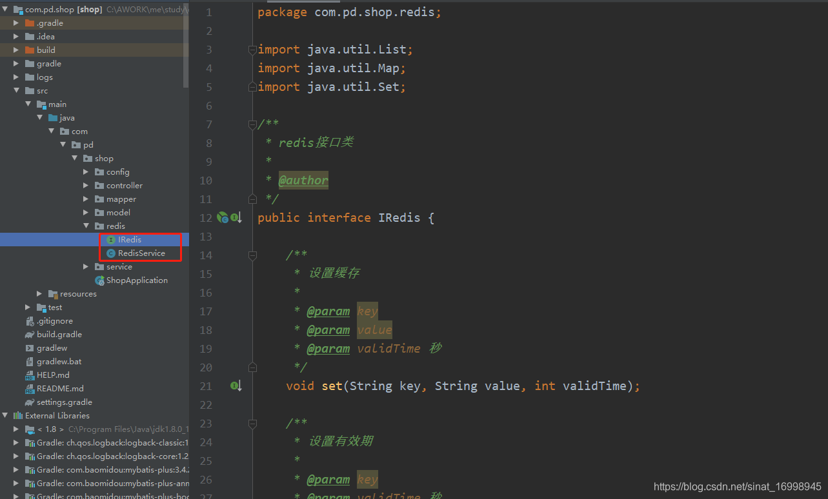Viewport: 828px width, 499px height.
Task: Click the implementations gutter icon at line 12
Action: point(236,218)
